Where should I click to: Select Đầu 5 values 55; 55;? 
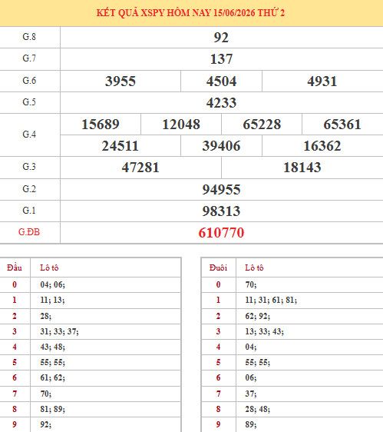click(x=52, y=362)
